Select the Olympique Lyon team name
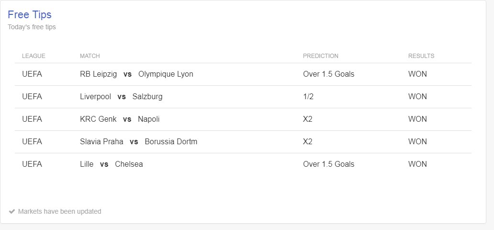 coord(166,74)
